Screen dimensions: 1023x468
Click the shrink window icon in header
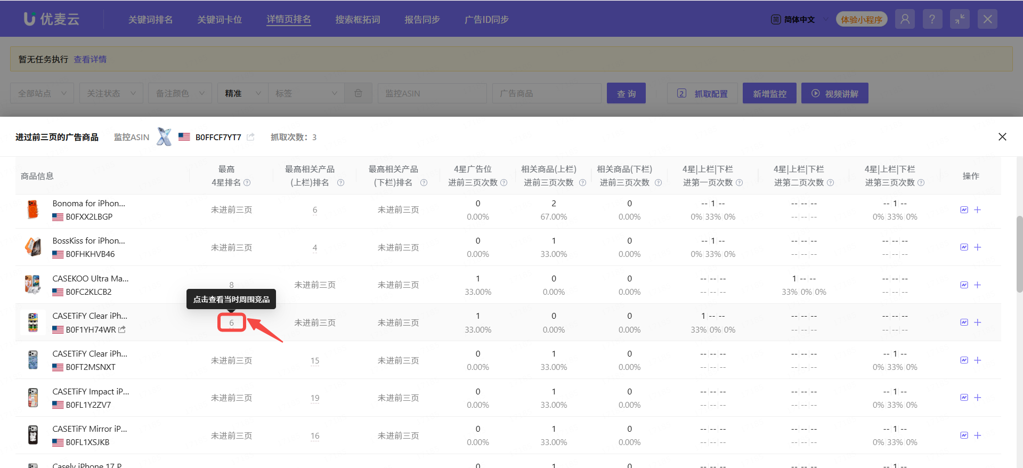pos(960,19)
